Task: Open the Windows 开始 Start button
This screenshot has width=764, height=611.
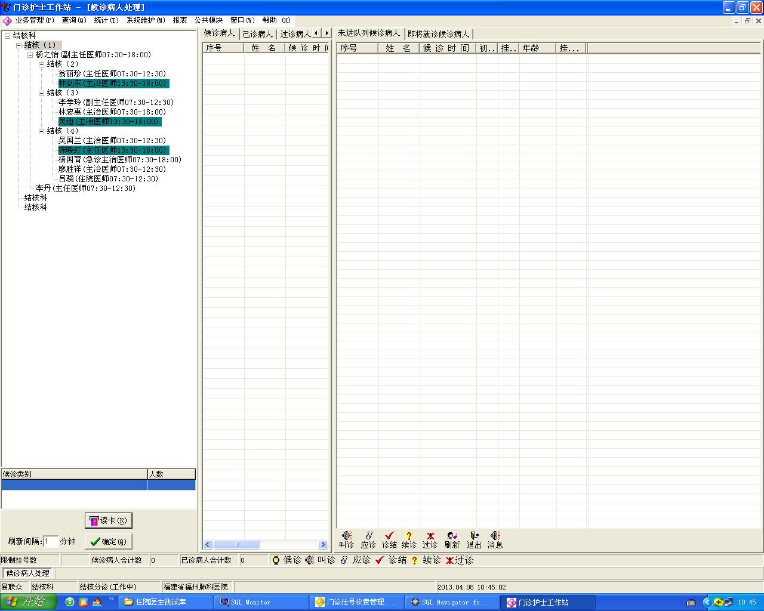Action: tap(28, 602)
